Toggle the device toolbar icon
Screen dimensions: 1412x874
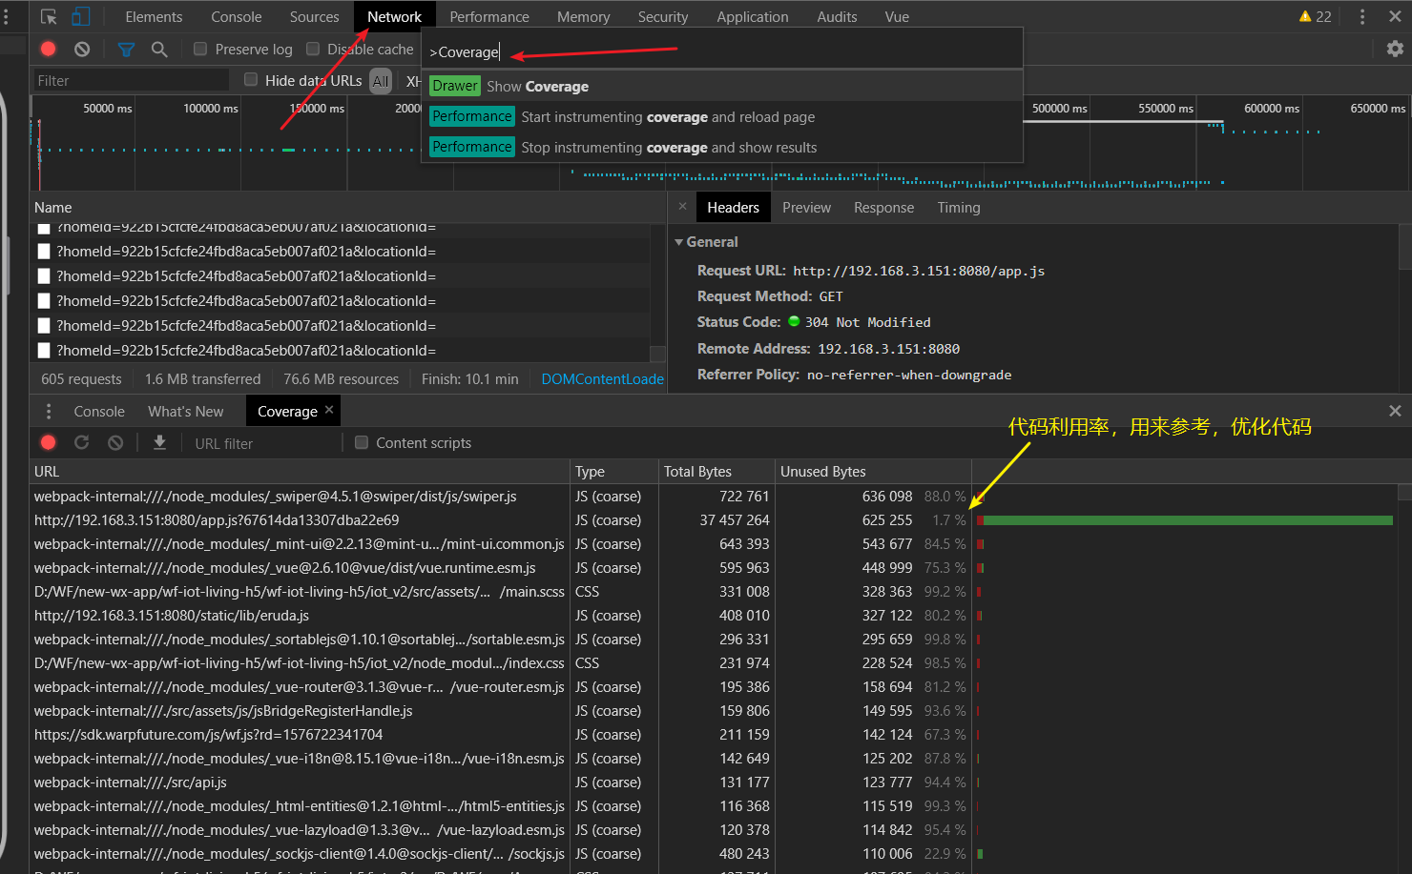81,17
